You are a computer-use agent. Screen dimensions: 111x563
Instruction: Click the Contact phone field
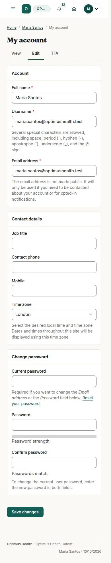[x=54, y=267]
